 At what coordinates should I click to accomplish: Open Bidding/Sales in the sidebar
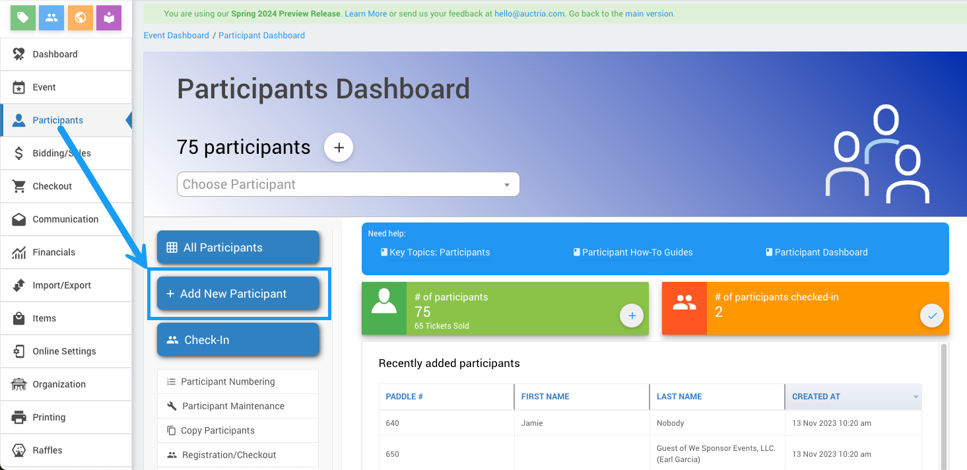pos(61,153)
